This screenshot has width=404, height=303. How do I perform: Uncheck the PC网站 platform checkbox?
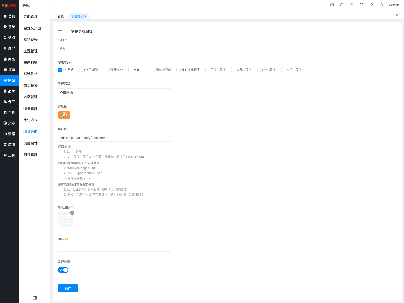[60, 70]
